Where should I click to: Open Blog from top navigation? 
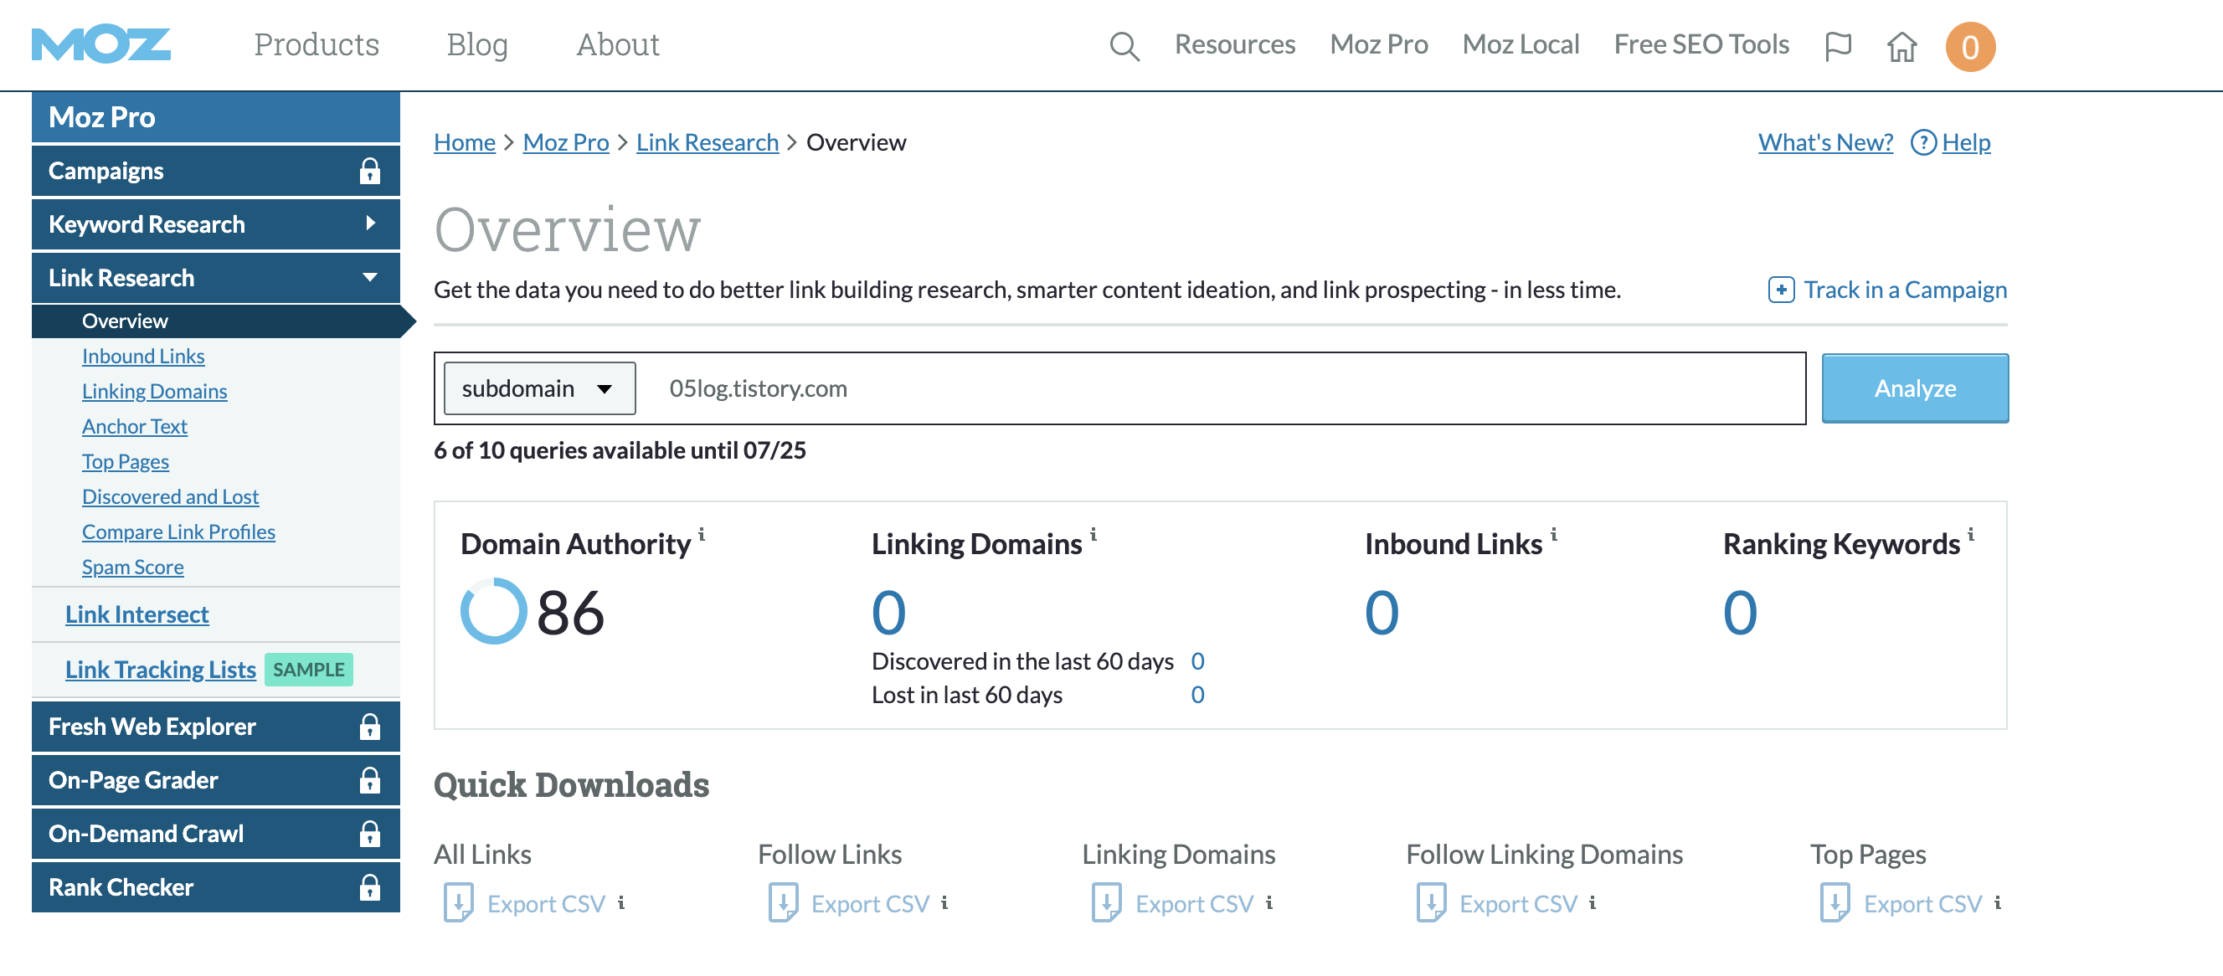click(477, 45)
